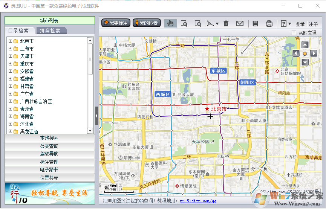Viewport: 326px width, 209px height.
Task: Pan map right with the right arrow
Action: (x=314, y=53)
